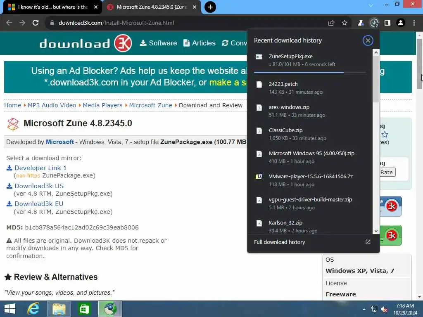This screenshot has height=317, width=423.
Task: Open the Articles menu
Action: [200, 43]
